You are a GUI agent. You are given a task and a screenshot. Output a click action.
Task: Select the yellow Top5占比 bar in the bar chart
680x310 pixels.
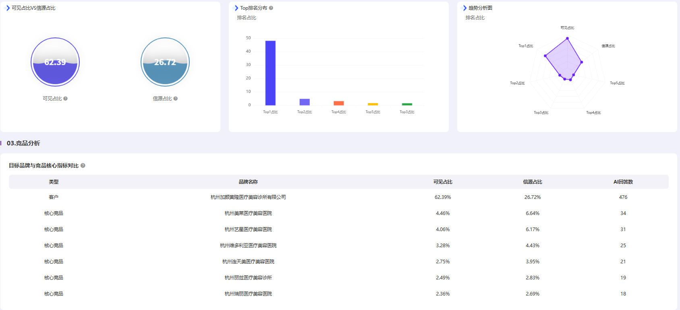(373, 104)
